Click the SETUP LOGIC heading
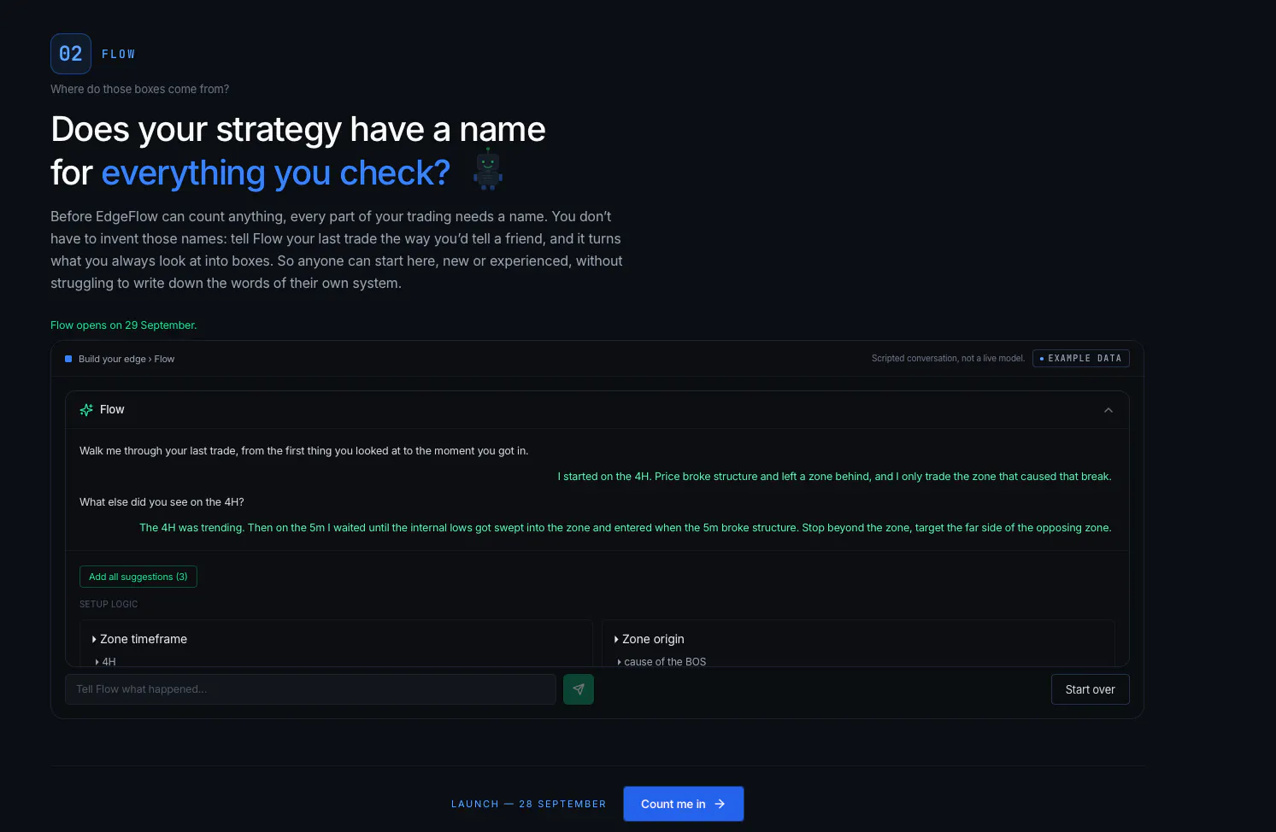 pos(109,604)
